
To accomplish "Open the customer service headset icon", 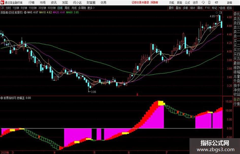I will point(203,3).
